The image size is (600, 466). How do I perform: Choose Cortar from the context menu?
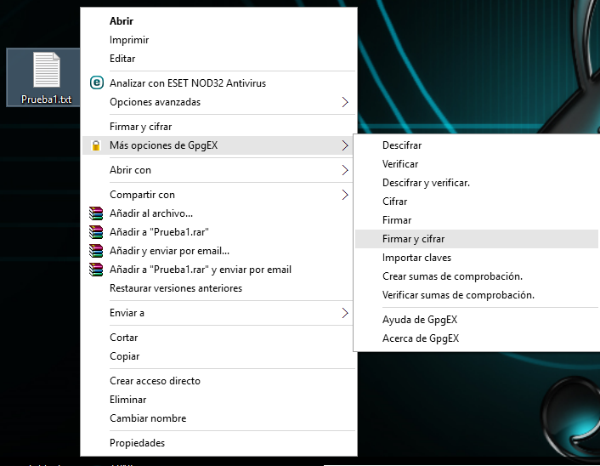(x=219, y=338)
